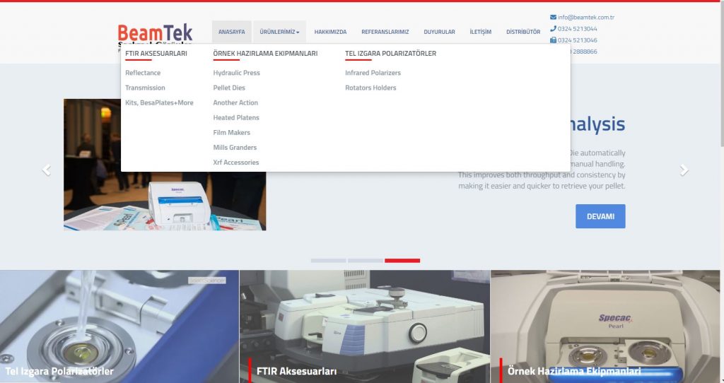The height and width of the screenshot is (383, 724).
Task: Click phone number 0324 5213044
Action: [x=577, y=28]
